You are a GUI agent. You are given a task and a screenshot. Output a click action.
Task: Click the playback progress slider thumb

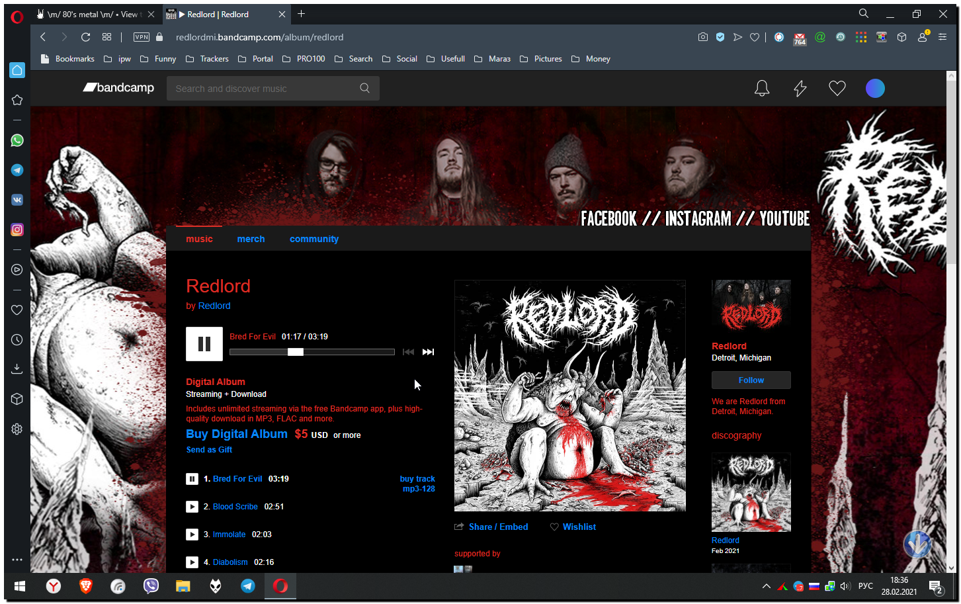(296, 352)
